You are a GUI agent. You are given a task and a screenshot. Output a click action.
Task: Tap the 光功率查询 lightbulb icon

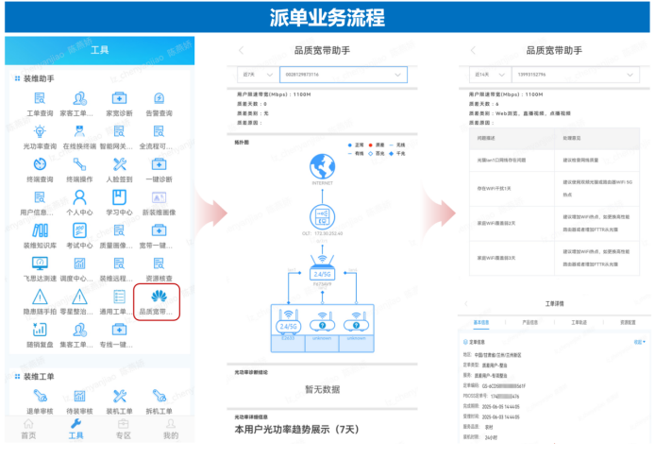click(39, 133)
